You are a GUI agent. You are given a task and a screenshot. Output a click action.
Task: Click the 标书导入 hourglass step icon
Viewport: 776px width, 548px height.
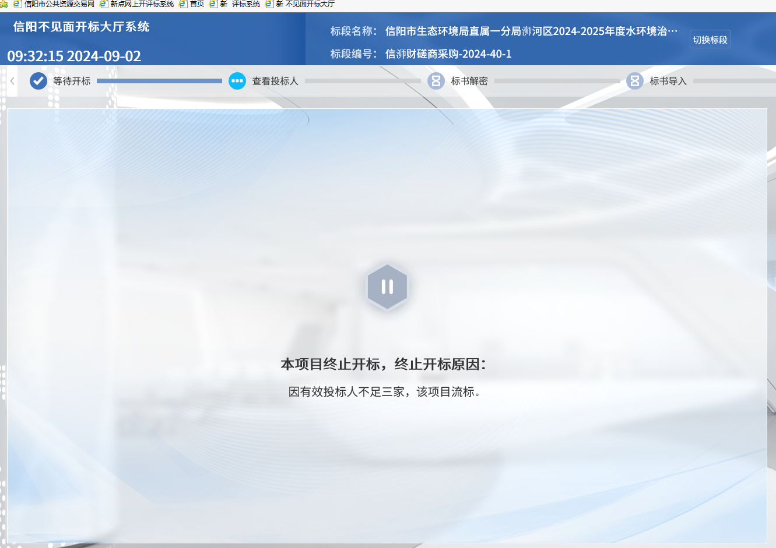click(635, 81)
